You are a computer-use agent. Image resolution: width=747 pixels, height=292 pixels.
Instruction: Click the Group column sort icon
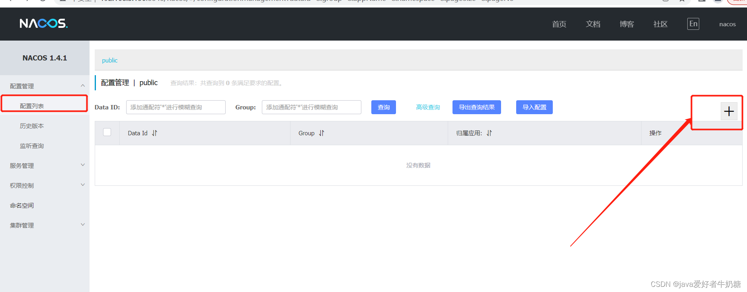coord(322,133)
